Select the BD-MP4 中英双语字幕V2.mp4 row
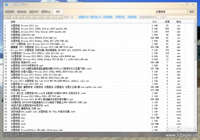 (99, 99)
